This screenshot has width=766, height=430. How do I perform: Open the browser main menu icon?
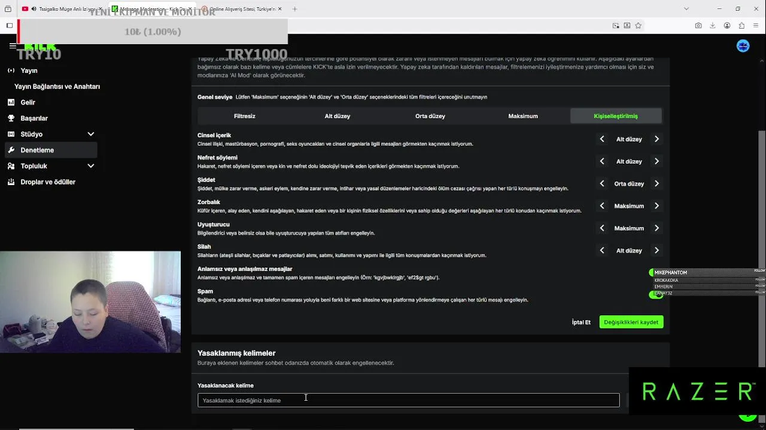756,26
